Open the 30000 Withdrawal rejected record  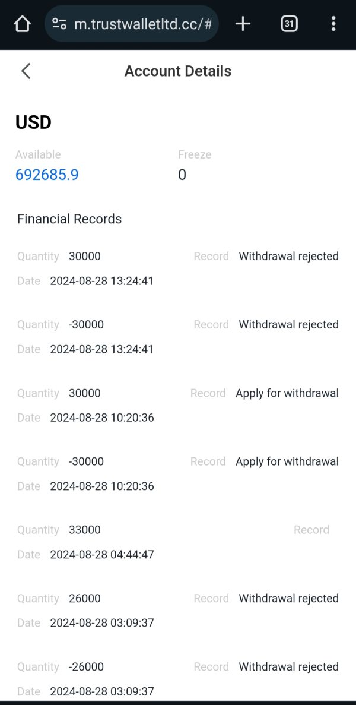tap(178, 268)
